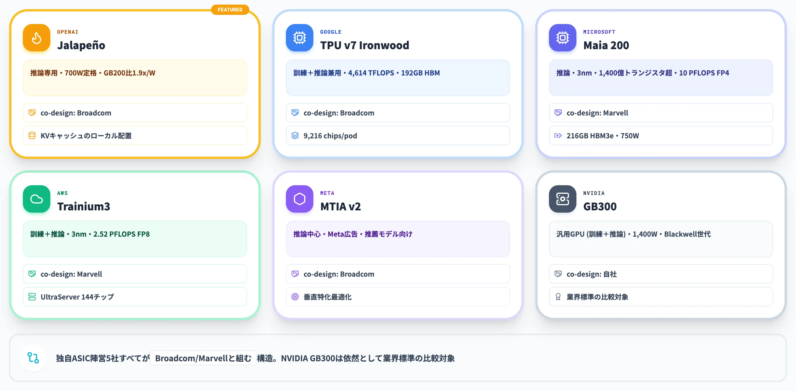The width and height of the screenshot is (796, 391).
Task: Select the MTIA v2 title
Action: [x=341, y=207]
